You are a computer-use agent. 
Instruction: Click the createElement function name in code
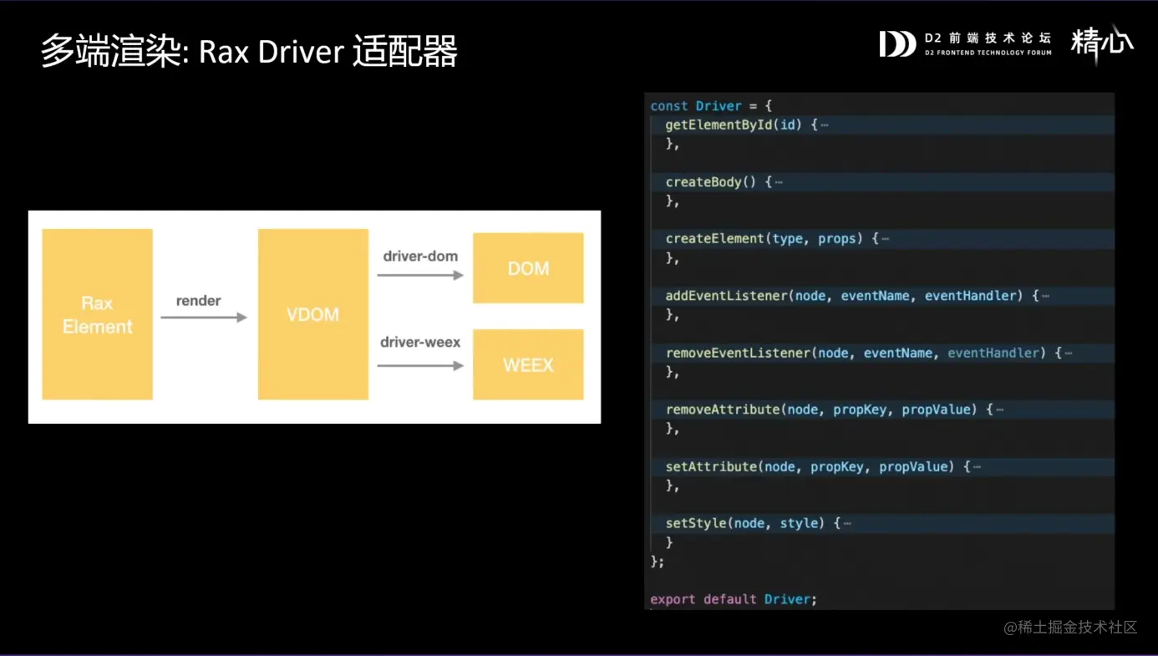(715, 239)
